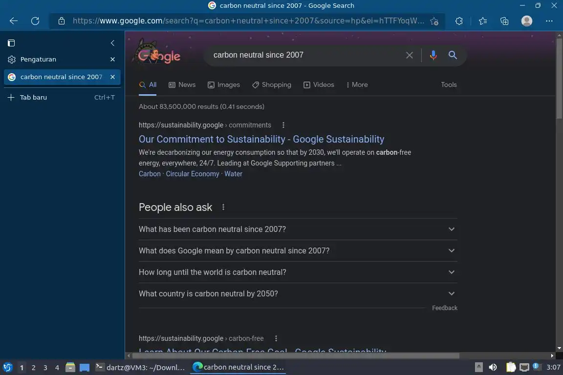Open the Circular Economy sitelink

[x=193, y=174]
